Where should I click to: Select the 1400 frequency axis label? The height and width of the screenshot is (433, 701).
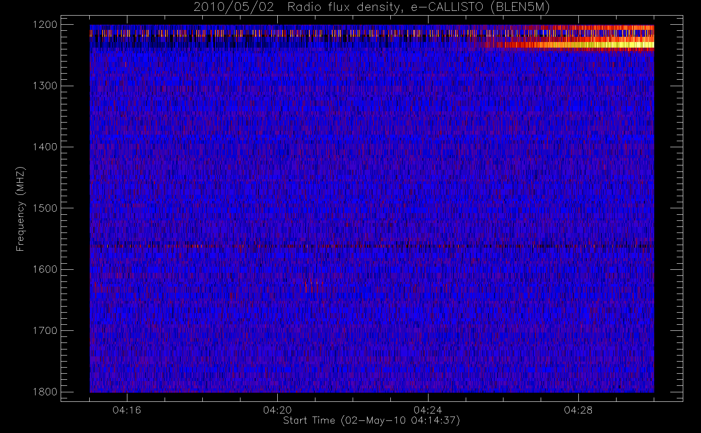tap(45, 147)
